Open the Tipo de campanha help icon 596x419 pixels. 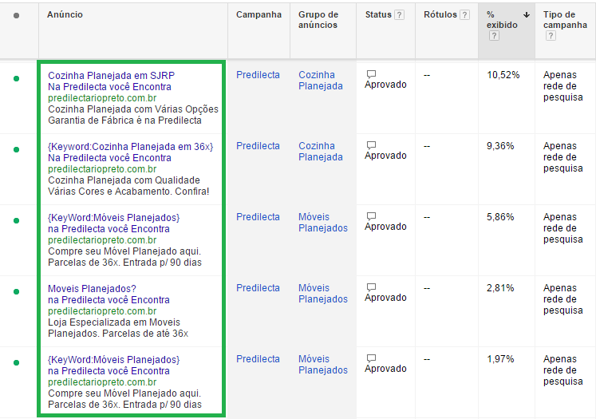[x=551, y=36]
